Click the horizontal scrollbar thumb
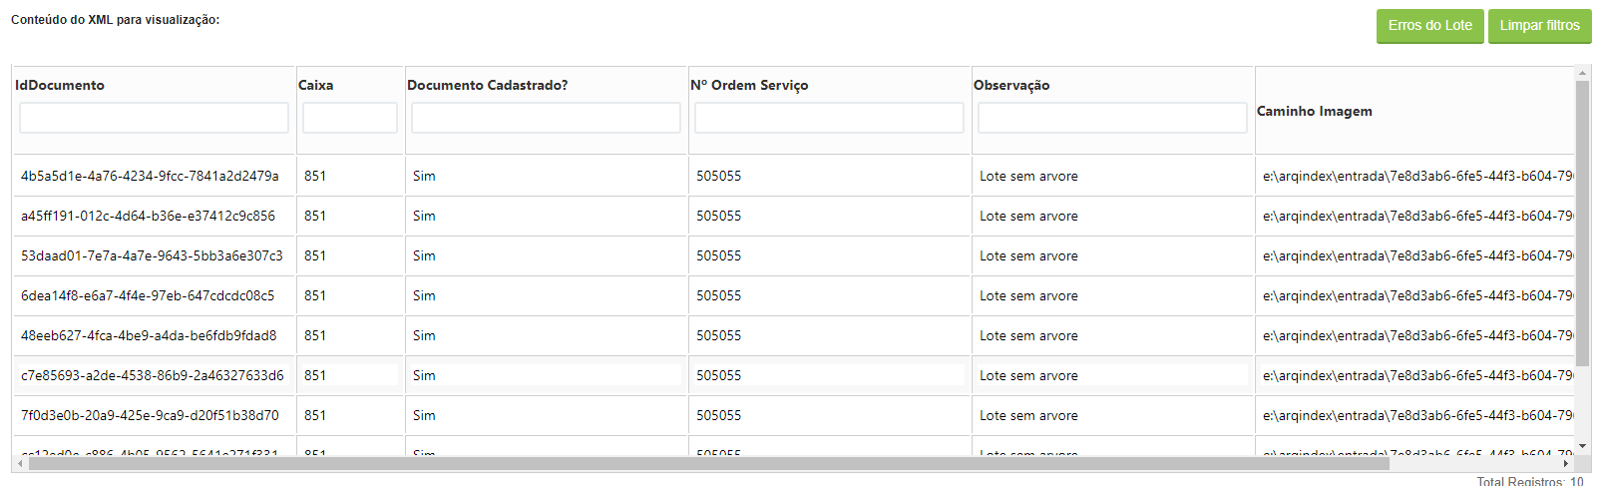 (x=708, y=463)
